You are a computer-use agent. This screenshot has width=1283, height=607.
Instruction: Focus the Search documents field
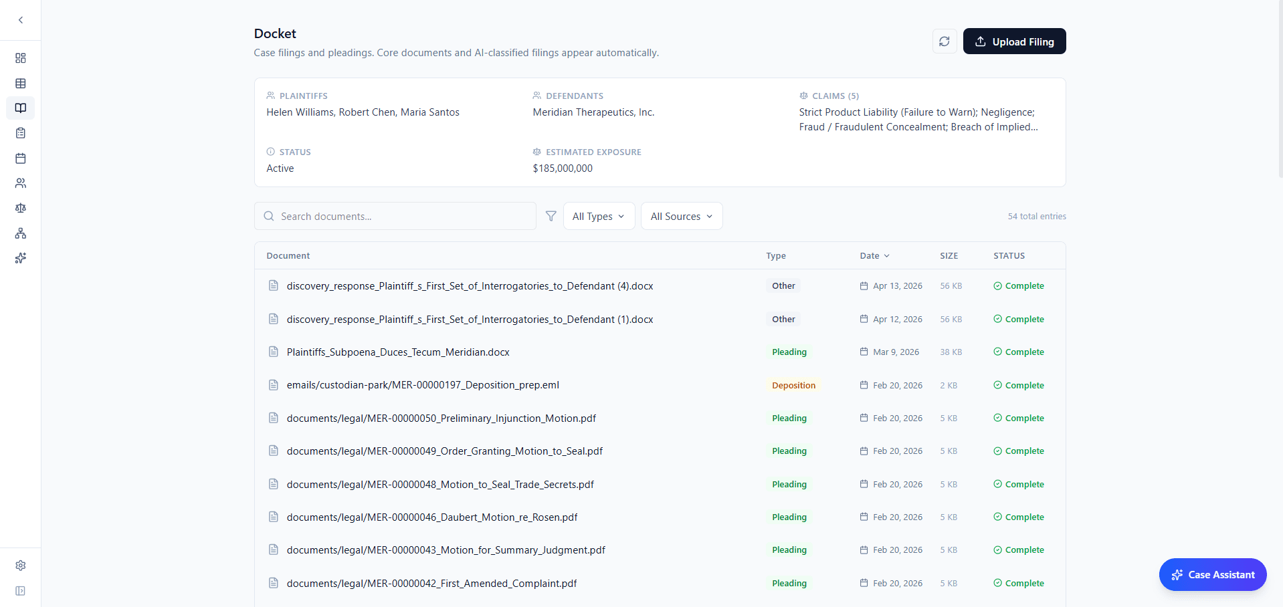tap(395, 216)
